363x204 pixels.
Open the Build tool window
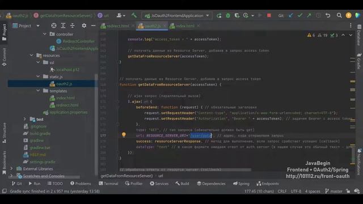pos(182,184)
